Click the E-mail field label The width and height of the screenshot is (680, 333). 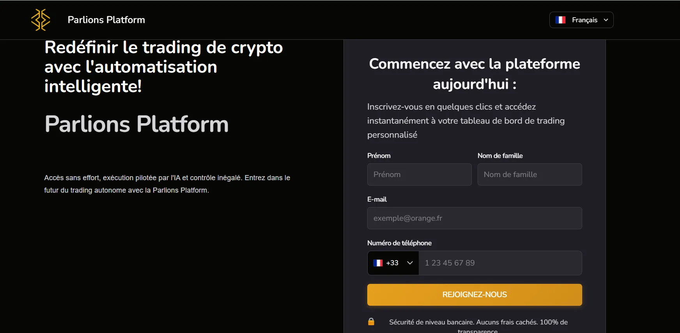coord(377,199)
